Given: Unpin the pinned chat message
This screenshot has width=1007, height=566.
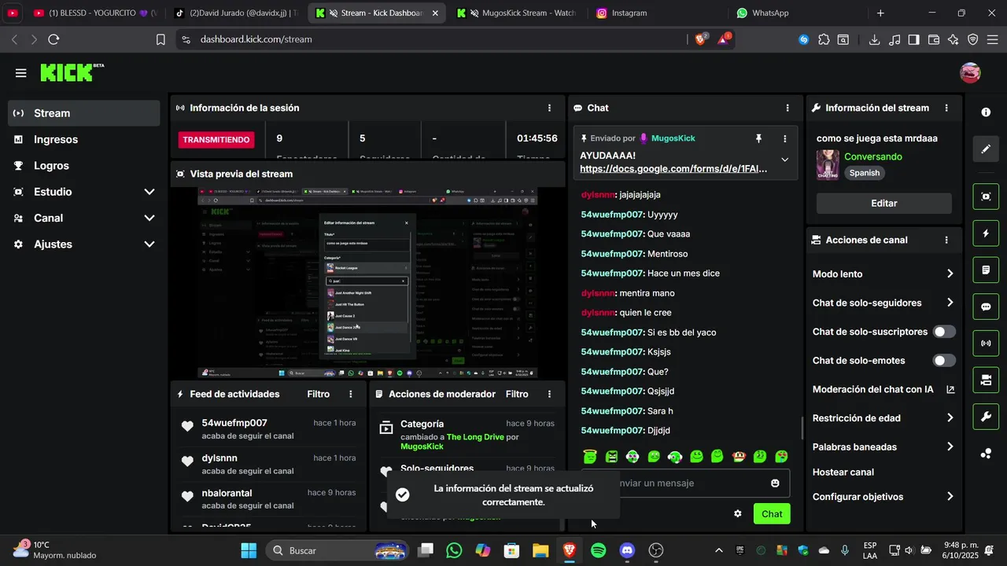Looking at the screenshot, I should coord(759,138).
